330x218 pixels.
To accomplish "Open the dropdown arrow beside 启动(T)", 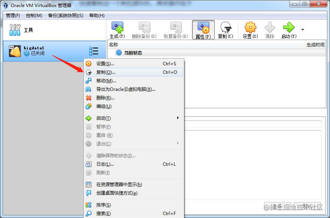I will (x=303, y=30).
